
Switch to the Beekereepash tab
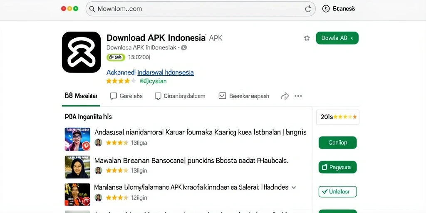(244, 96)
